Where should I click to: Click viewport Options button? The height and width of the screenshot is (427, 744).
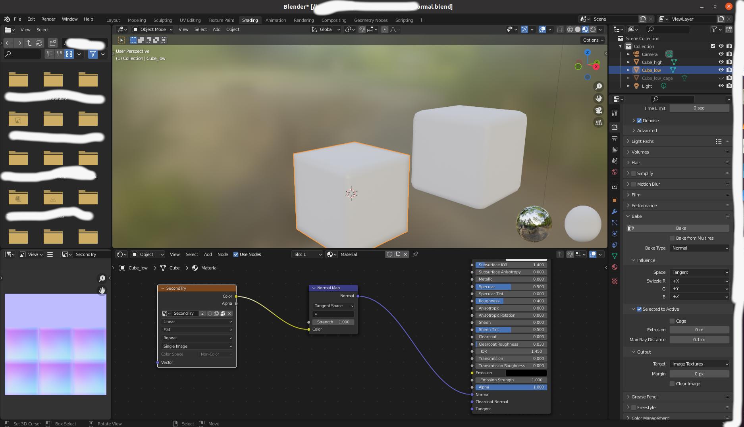(x=593, y=40)
